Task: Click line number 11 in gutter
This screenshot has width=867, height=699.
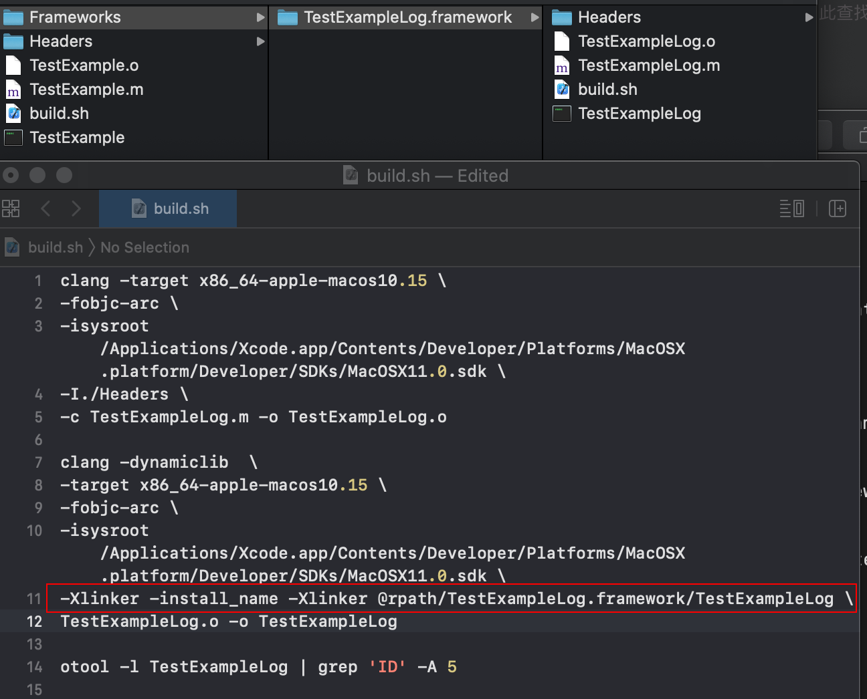Action: (x=34, y=599)
